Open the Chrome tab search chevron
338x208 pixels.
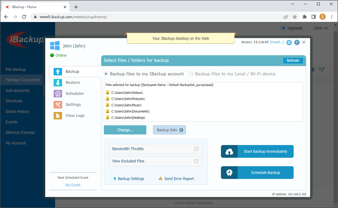[x=293, y=4]
